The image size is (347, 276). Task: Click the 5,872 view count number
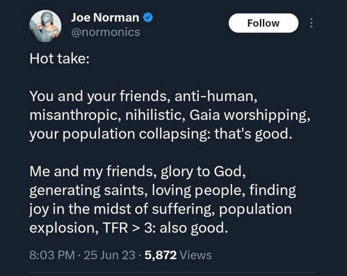click(161, 255)
